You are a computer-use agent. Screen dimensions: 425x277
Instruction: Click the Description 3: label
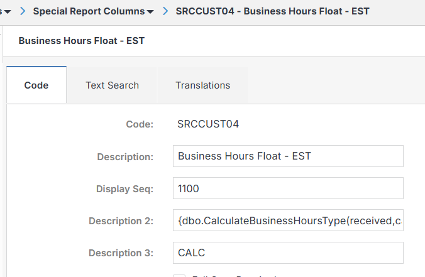coord(121,253)
